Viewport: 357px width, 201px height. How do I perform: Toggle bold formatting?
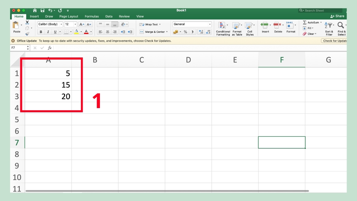(41, 32)
